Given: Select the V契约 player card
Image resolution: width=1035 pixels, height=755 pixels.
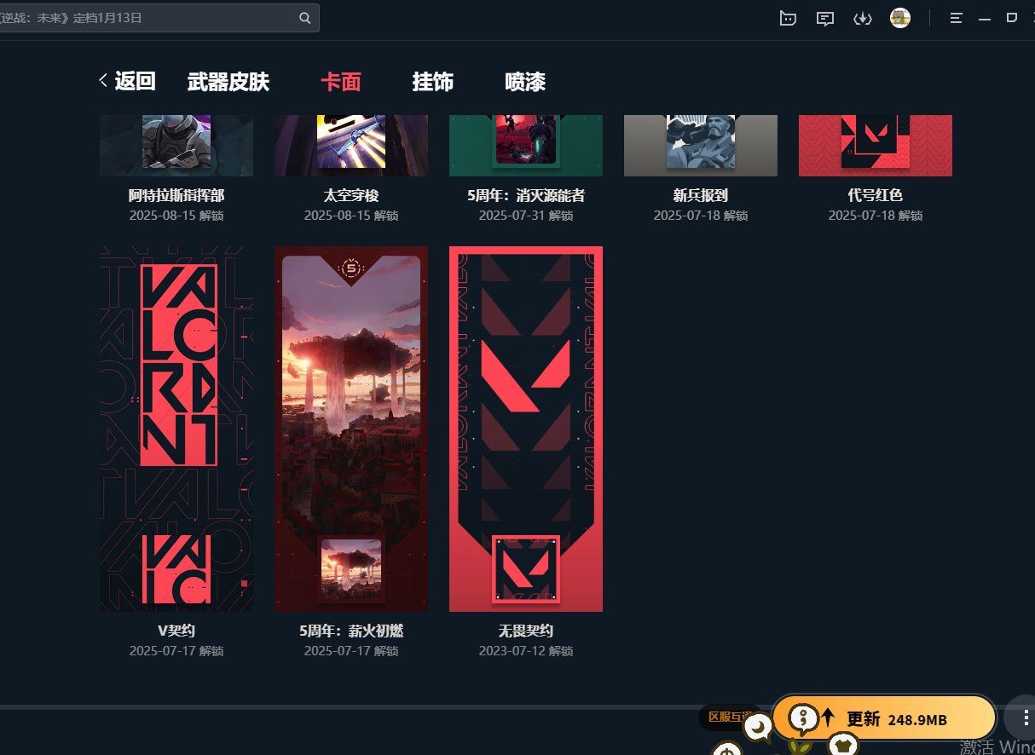Looking at the screenshot, I should coord(176,429).
